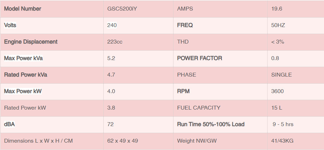Select the SINGLE phase value
Screen dimensions: 324x150
[x=281, y=75]
